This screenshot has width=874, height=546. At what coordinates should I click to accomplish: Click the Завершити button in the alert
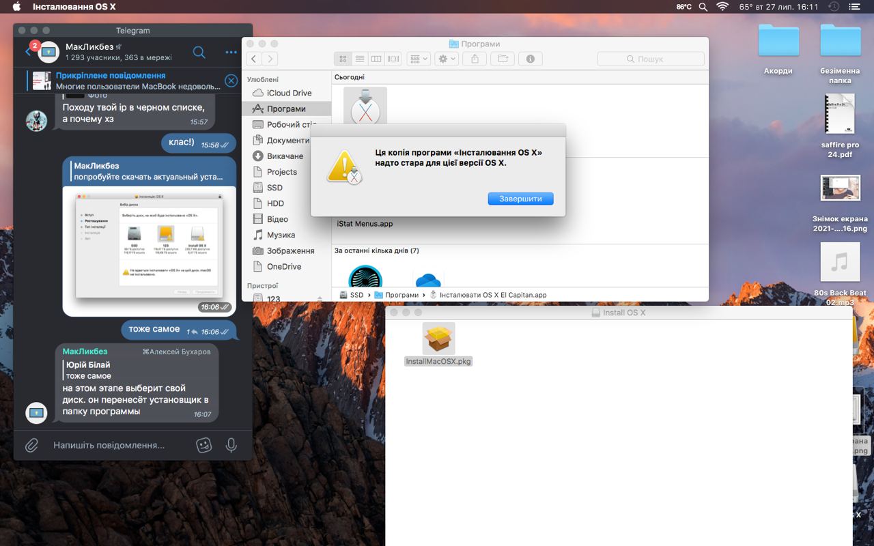(x=520, y=199)
